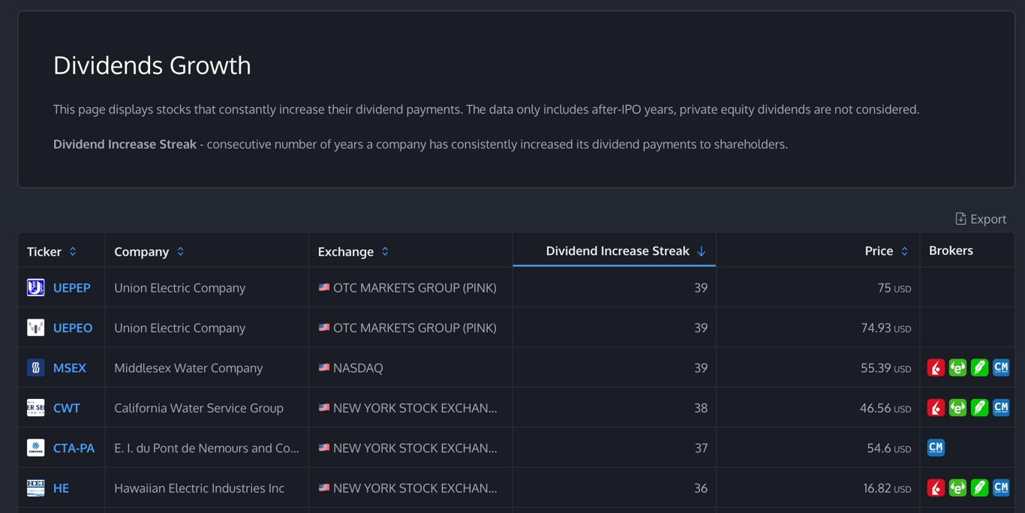
Task: Click the Robinhood icon in HE row
Action: tap(979, 488)
